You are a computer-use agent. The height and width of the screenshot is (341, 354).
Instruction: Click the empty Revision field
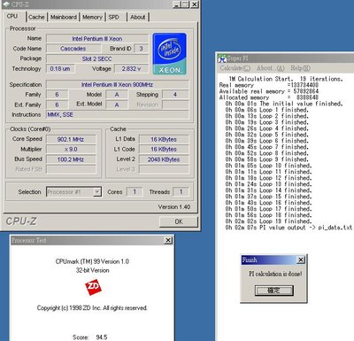[175, 105]
